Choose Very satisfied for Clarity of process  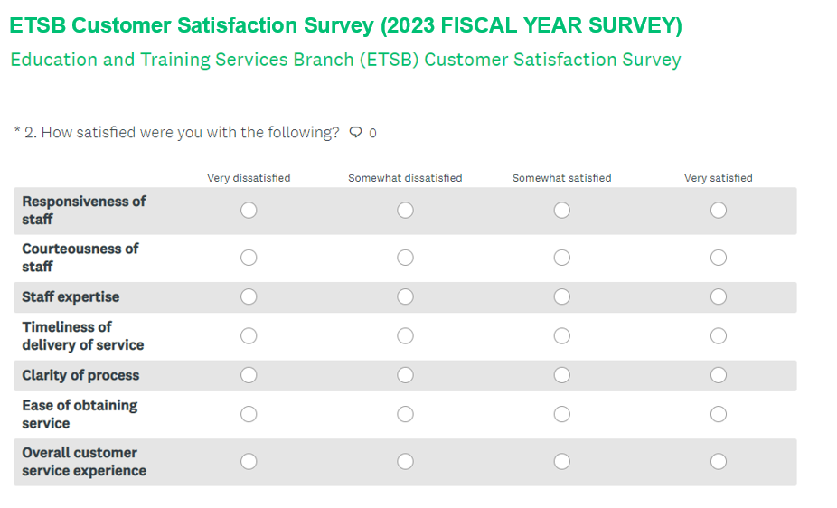pyautogui.click(x=718, y=375)
